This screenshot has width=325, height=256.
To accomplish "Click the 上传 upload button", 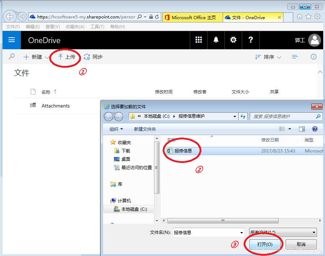I will pos(67,57).
